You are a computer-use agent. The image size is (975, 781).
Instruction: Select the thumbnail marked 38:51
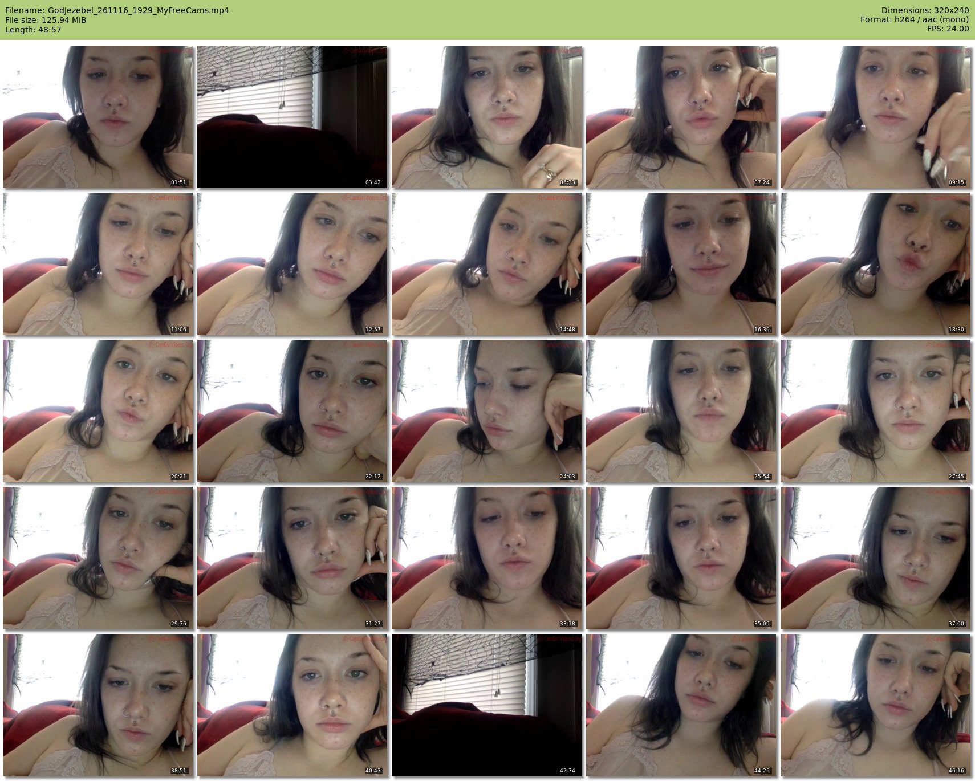(x=97, y=705)
